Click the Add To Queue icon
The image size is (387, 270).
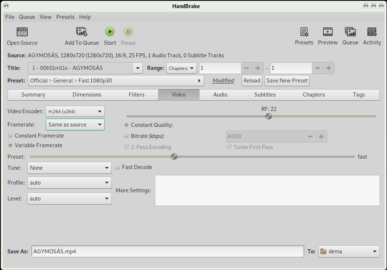click(82, 32)
